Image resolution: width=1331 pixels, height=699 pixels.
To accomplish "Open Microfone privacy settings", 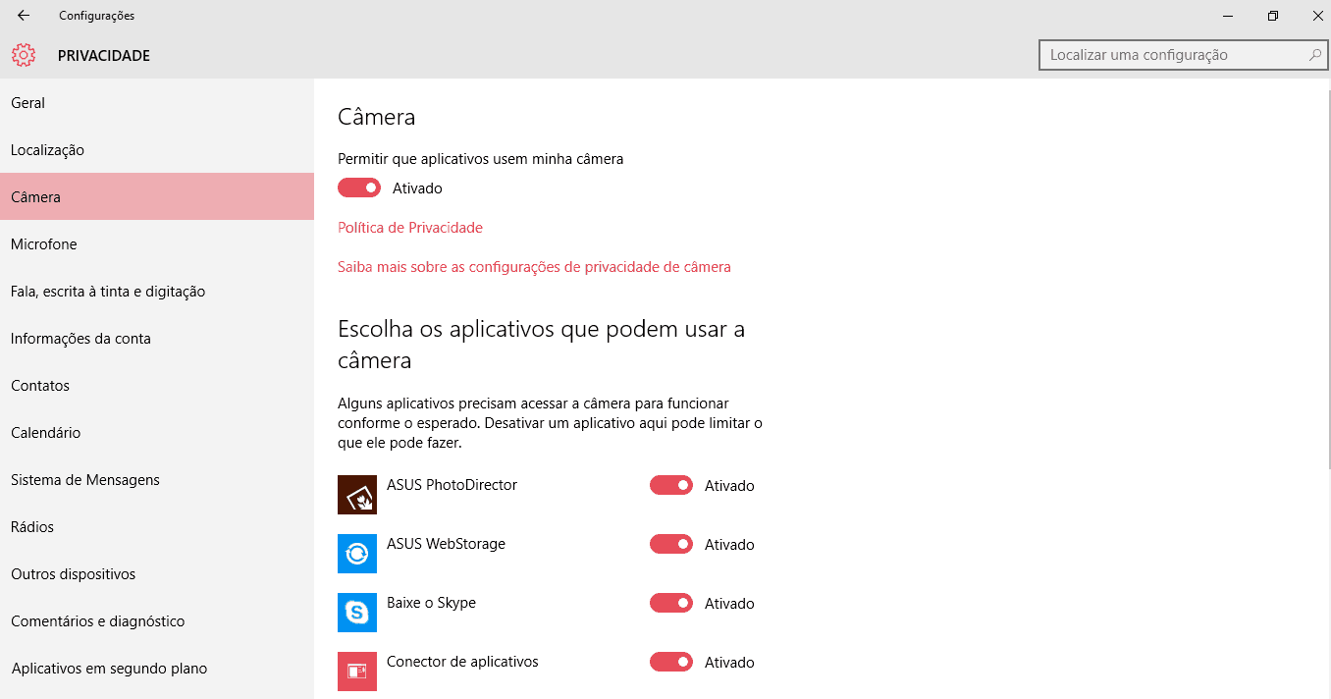I will coord(157,244).
